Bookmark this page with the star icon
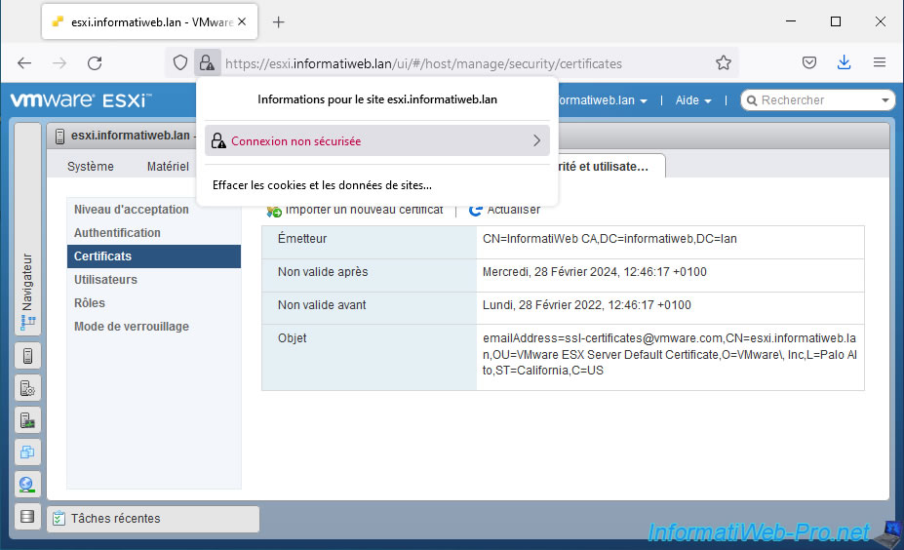The width and height of the screenshot is (904, 550). 723,63
